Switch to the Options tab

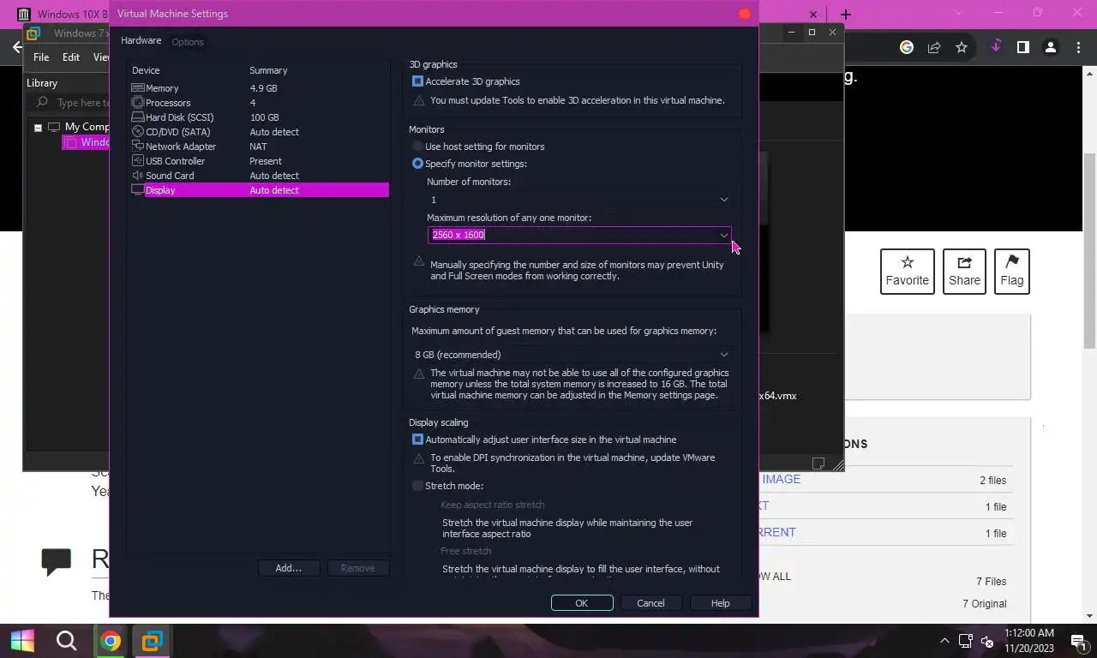188,42
